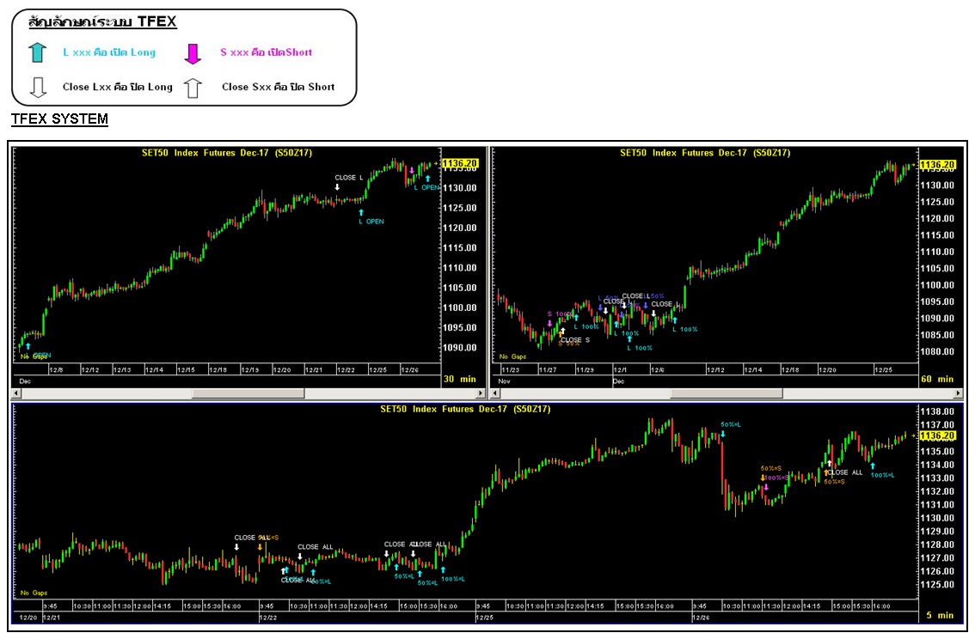Click the white Close Long down-arrow legend icon
This screenshot has width=975, height=639.
[38, 88]
